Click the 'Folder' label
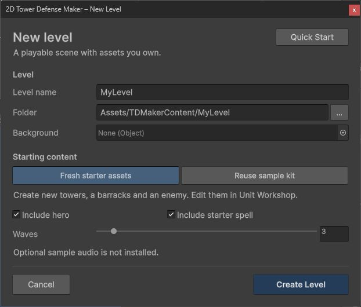This screenshot has width=361, height=307. [25, 112]
